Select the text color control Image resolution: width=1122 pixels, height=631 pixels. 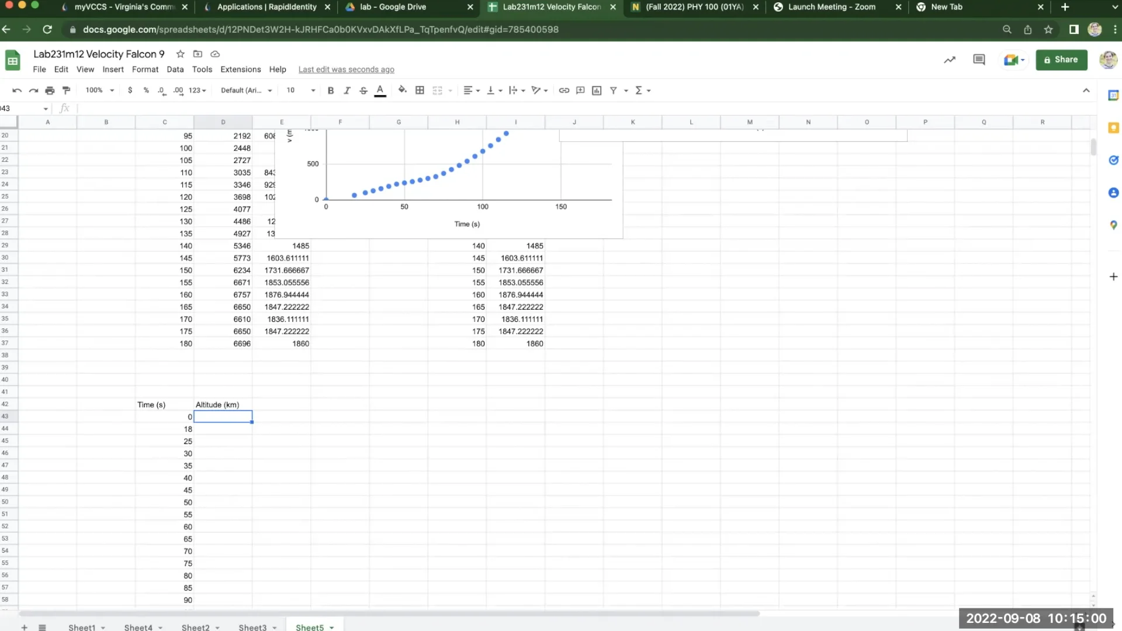pos(380,90)
